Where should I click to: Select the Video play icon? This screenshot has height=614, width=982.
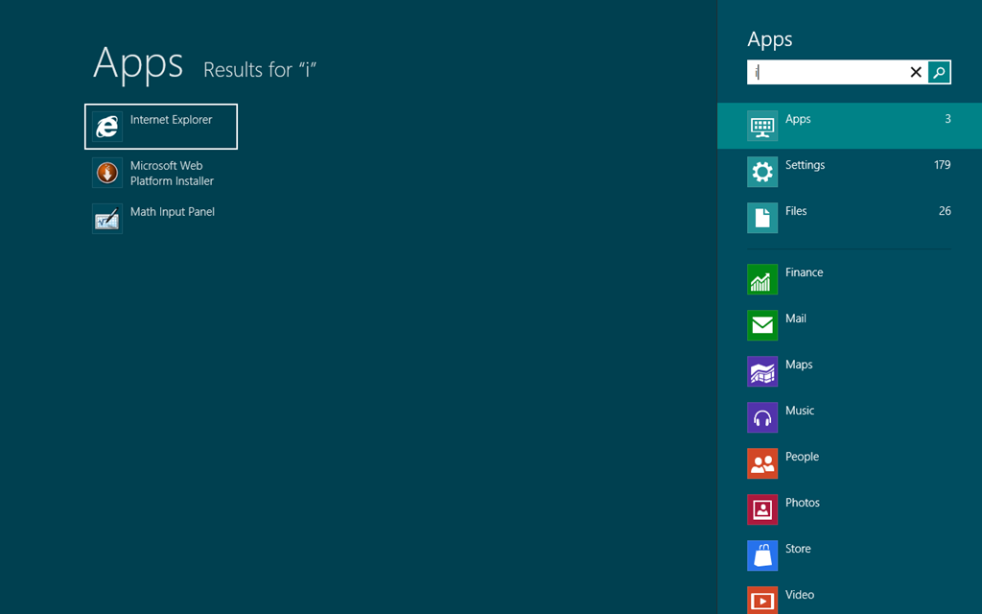762,601
